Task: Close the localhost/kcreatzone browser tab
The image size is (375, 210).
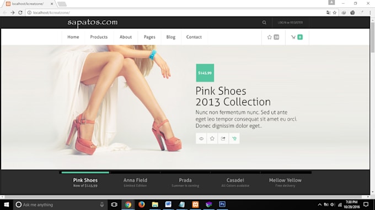Action: tap(52, 4)
